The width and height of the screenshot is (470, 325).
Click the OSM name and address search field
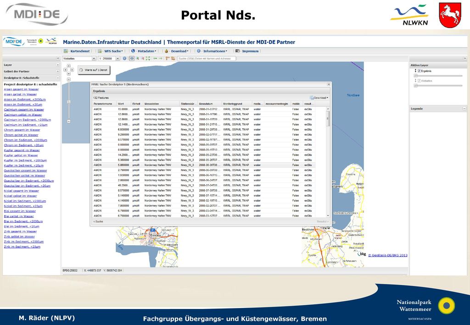[x=207, y=59]
